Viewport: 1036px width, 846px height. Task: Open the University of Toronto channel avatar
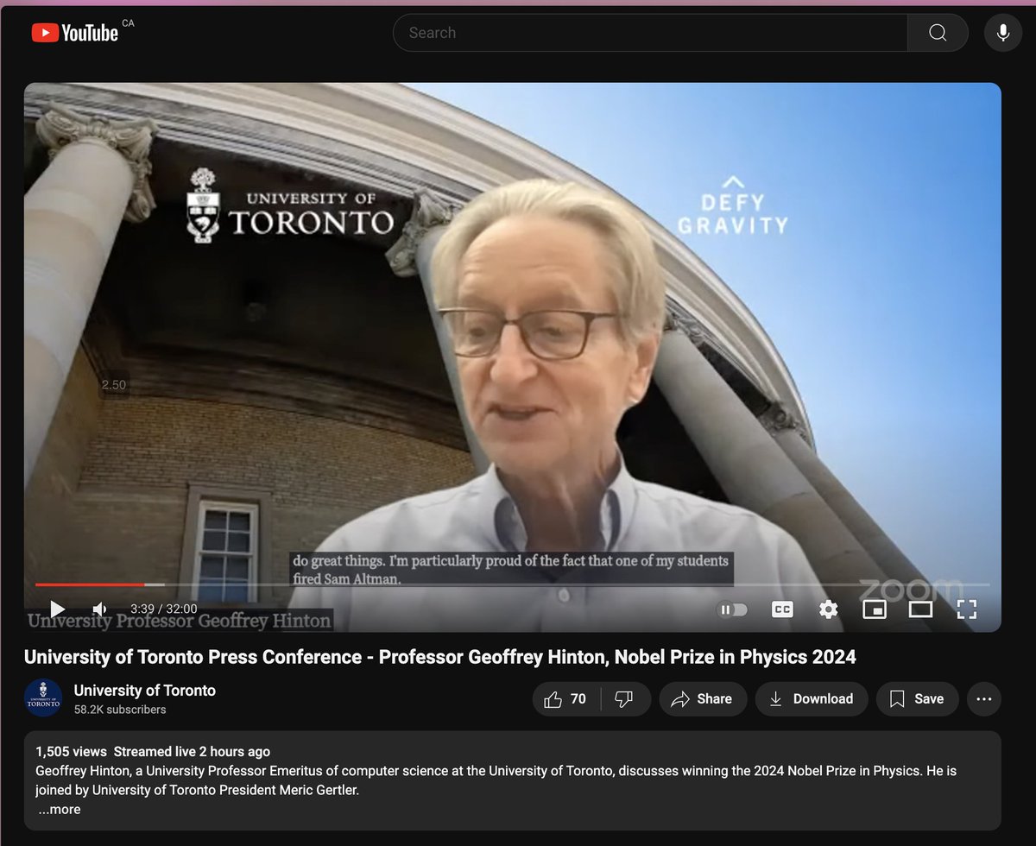[x=43, y=698]
